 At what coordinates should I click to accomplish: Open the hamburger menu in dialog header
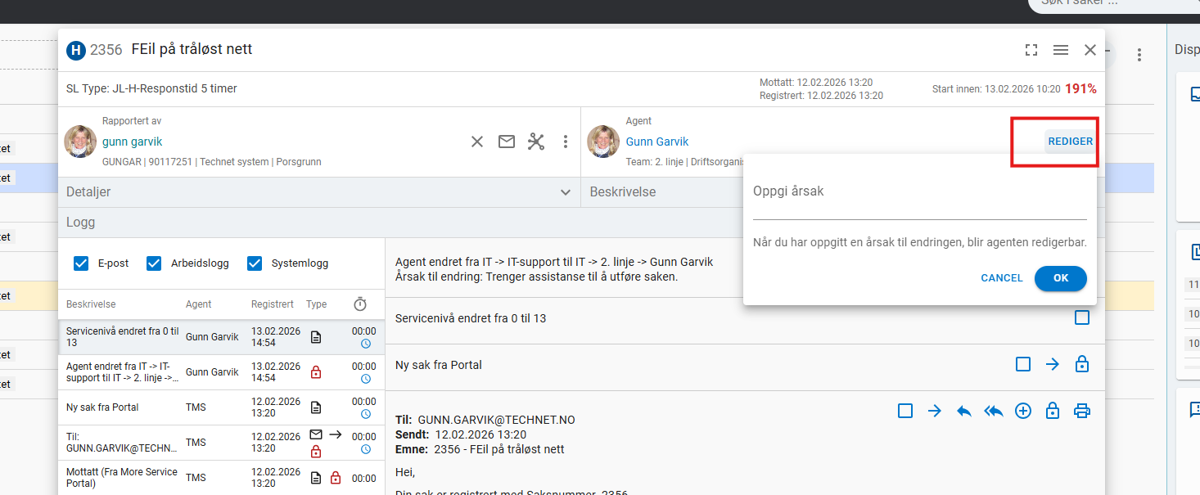pyautogui.click(x=1061, y=50)
